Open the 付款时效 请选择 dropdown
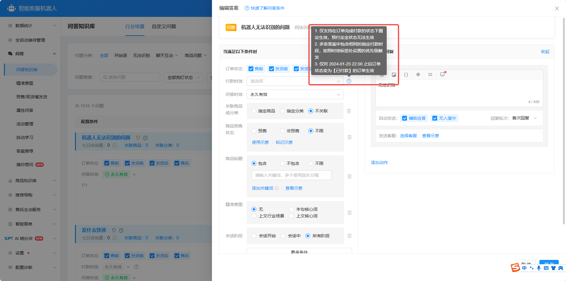566x281 pixels. (295, 81)
